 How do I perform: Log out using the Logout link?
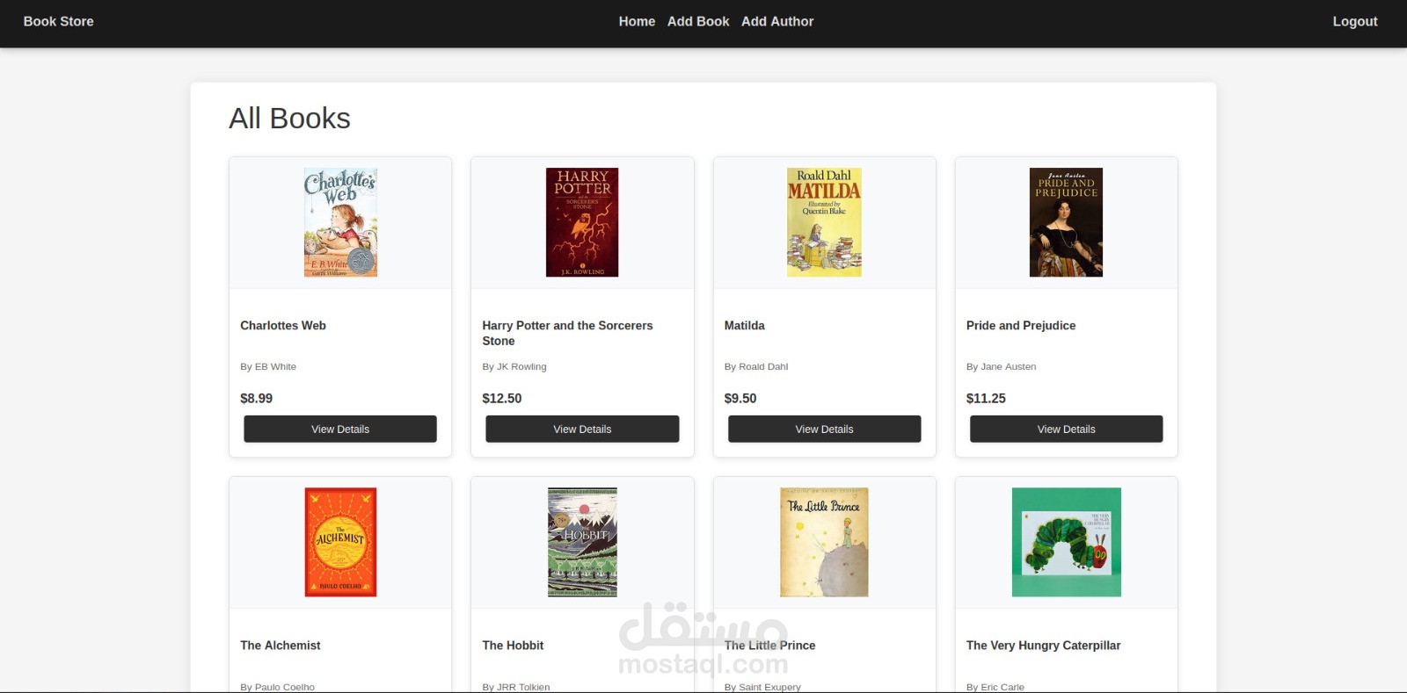(1354, 21)
